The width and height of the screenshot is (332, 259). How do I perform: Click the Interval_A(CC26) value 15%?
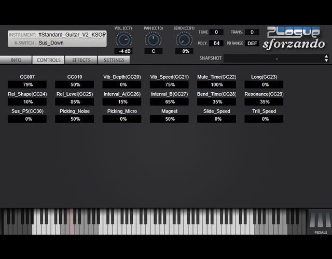[x=122, y=102]
